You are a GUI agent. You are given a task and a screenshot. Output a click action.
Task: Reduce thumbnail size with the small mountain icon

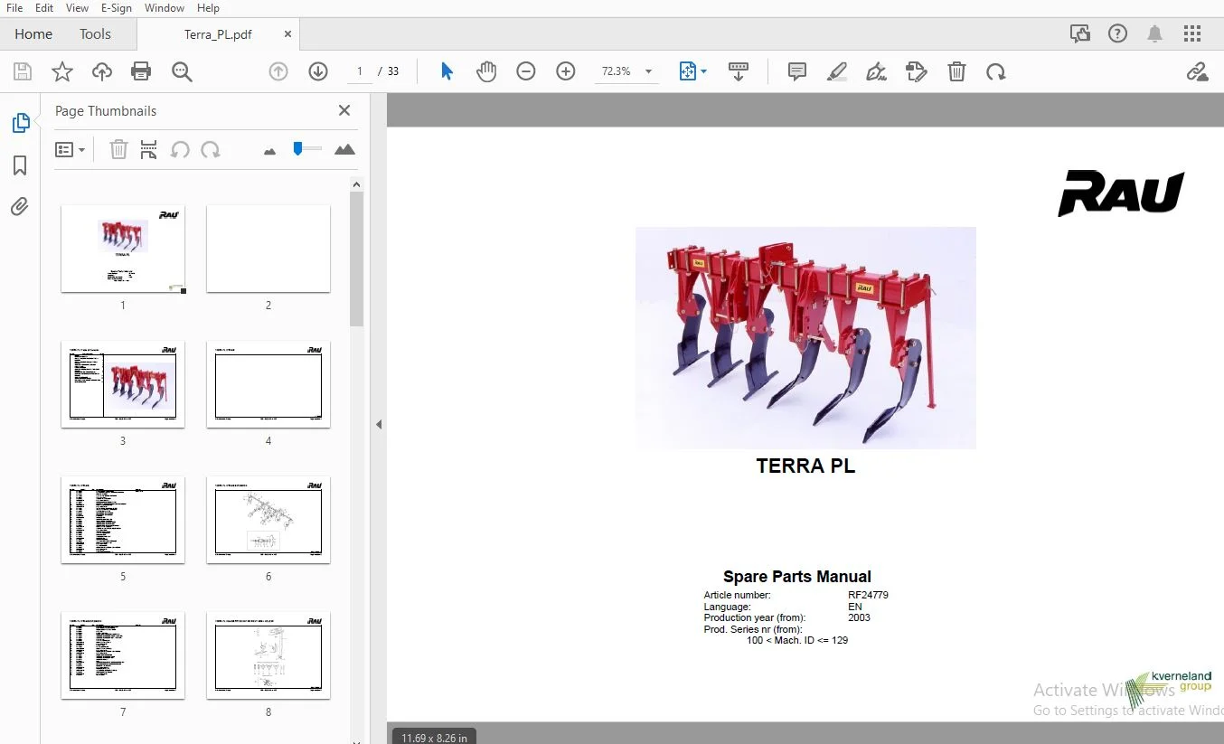269,151
